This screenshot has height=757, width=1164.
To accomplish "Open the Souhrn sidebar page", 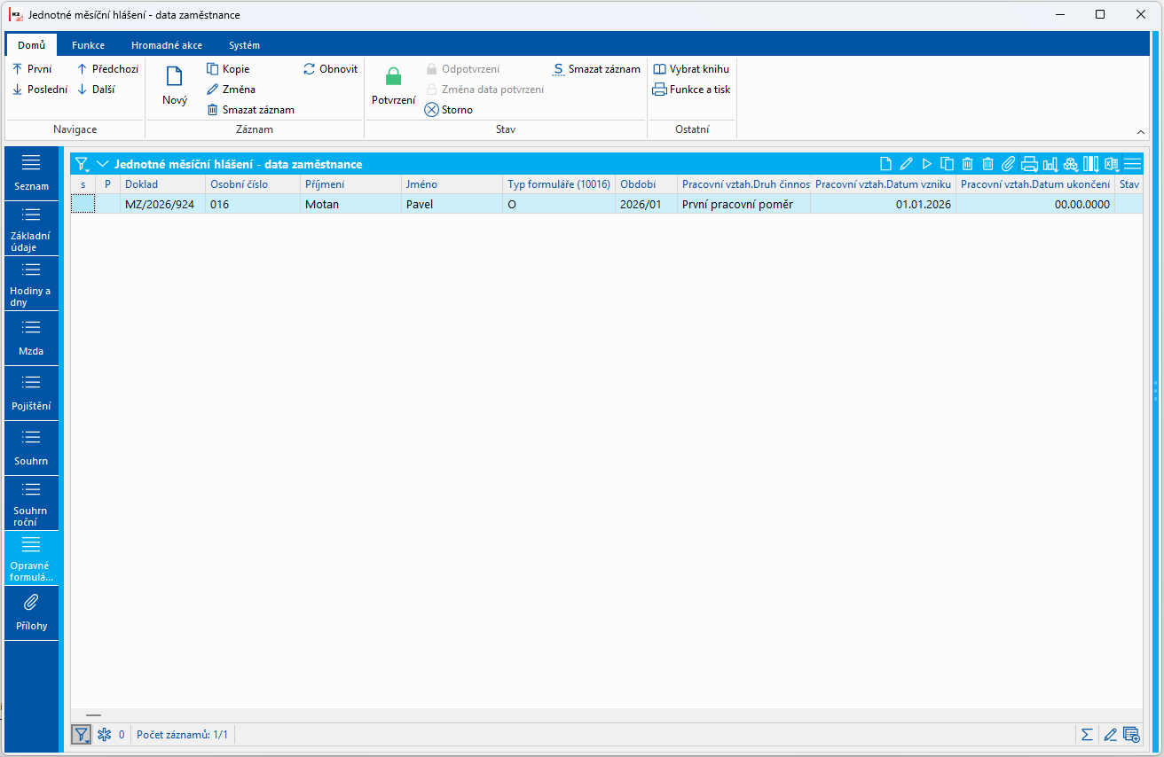I will tap(31, 449).
